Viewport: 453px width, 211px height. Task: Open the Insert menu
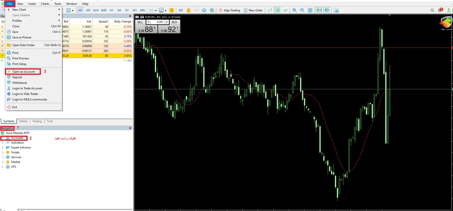coord(32,4)
